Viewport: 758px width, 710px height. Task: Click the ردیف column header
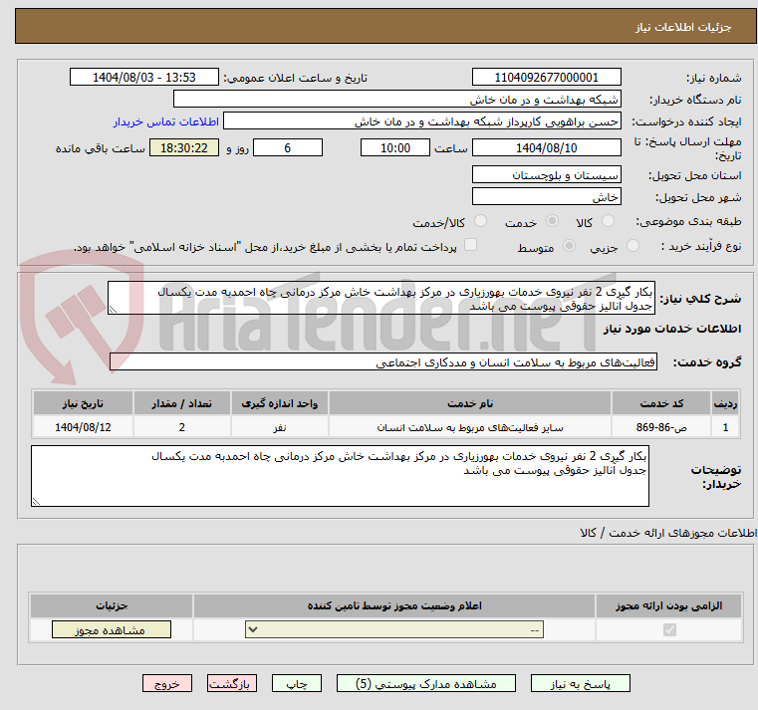tap(725, 403)
